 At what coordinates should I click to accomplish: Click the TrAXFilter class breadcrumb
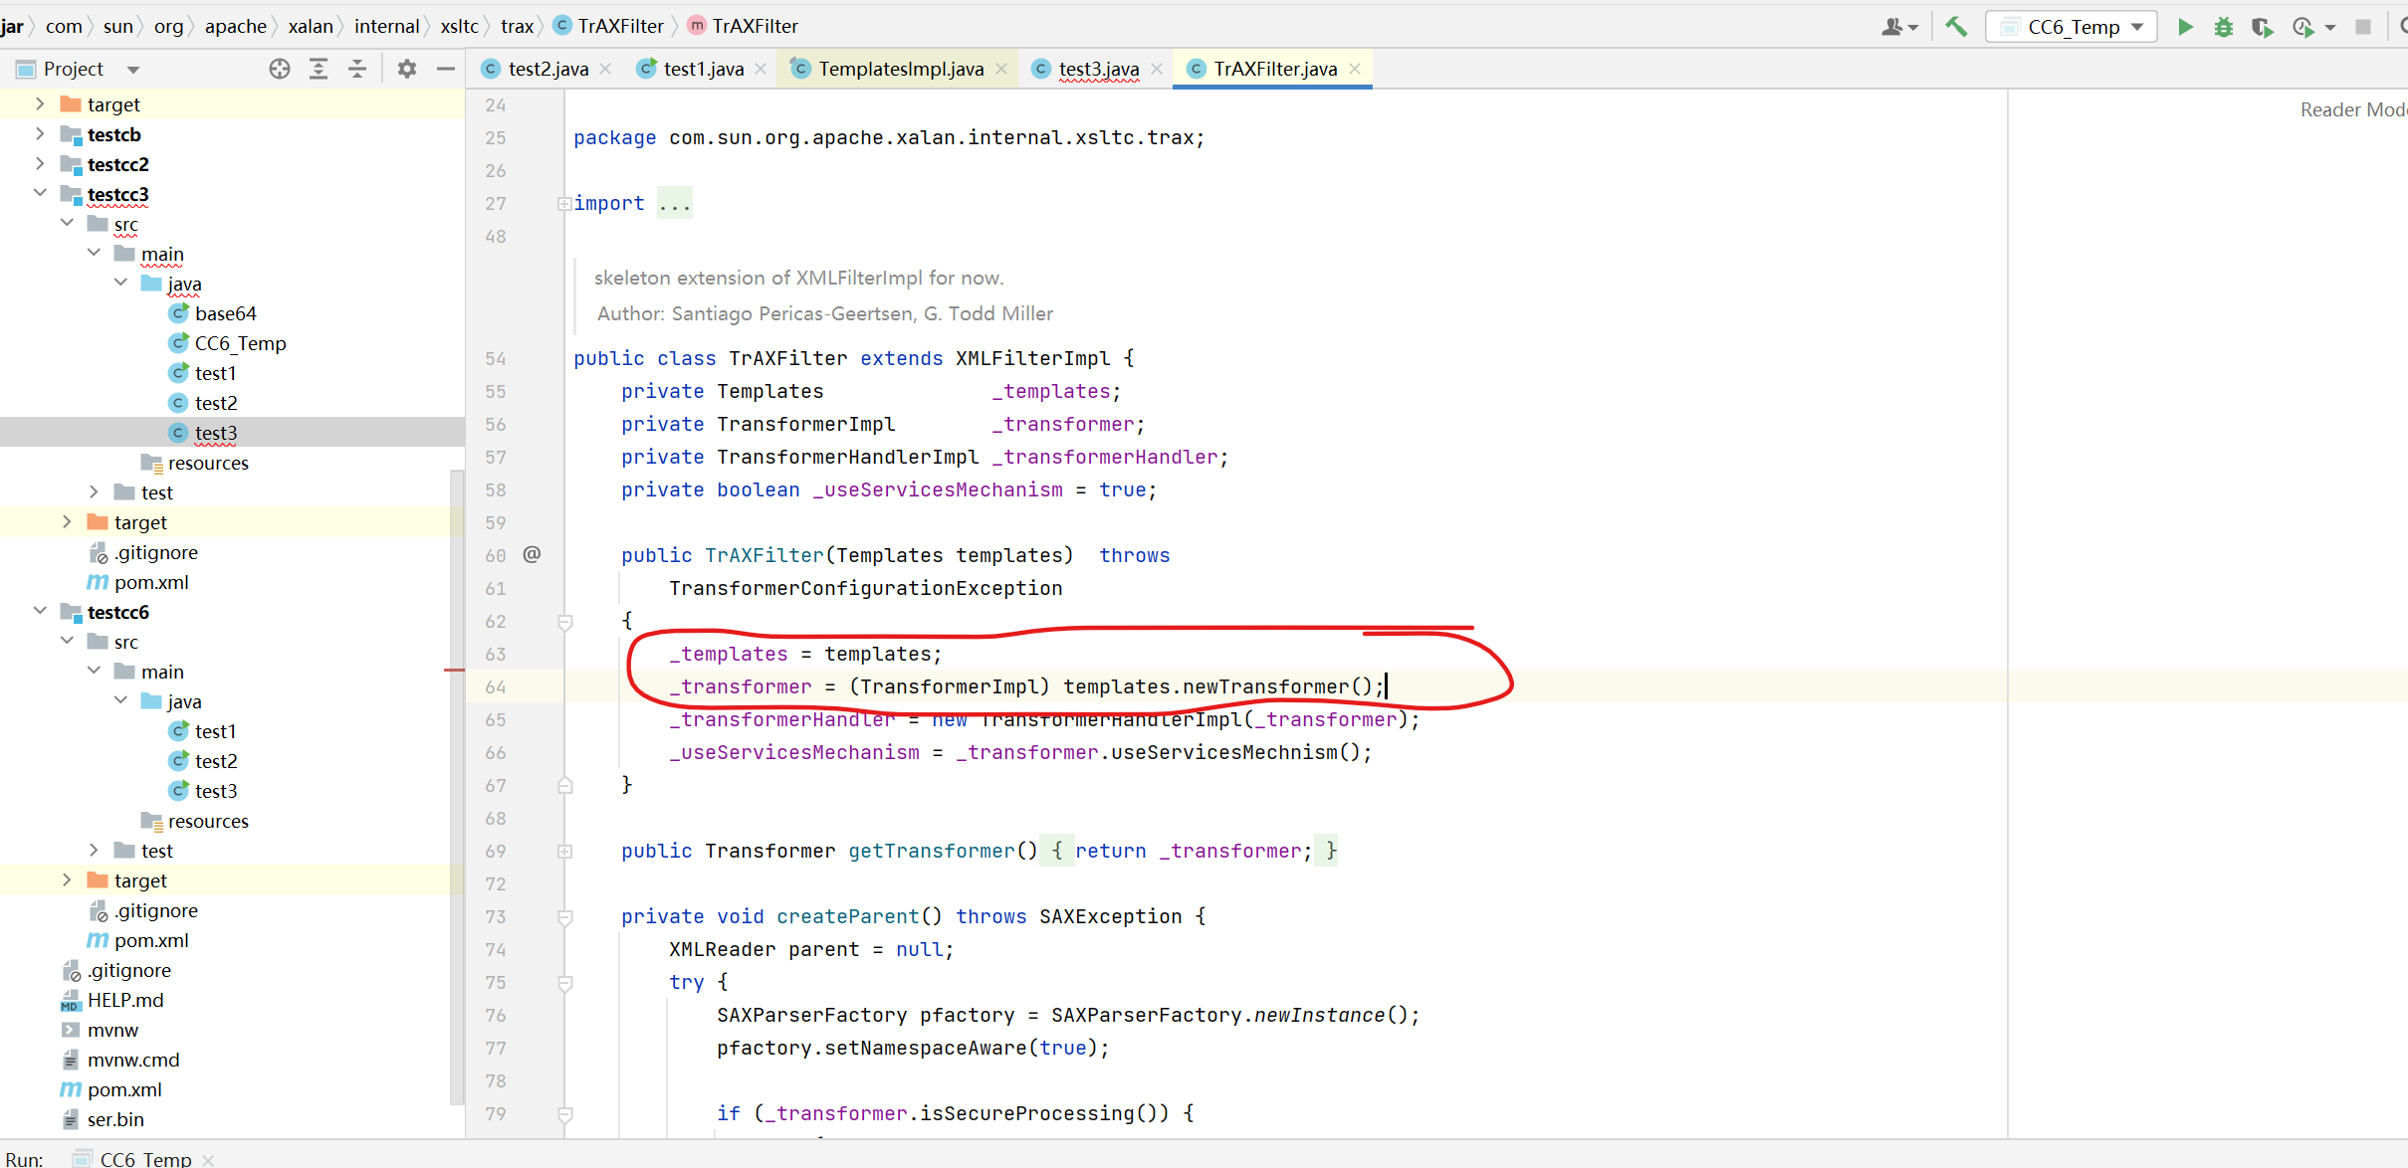pyautogui.click(x=608, y=26)
